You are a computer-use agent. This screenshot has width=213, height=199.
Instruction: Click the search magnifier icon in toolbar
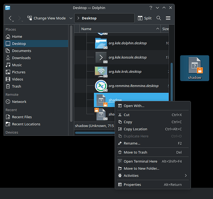[x=158, y=18]
